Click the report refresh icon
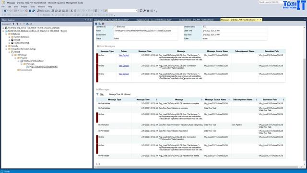307x173 pixels. [99, 24]
